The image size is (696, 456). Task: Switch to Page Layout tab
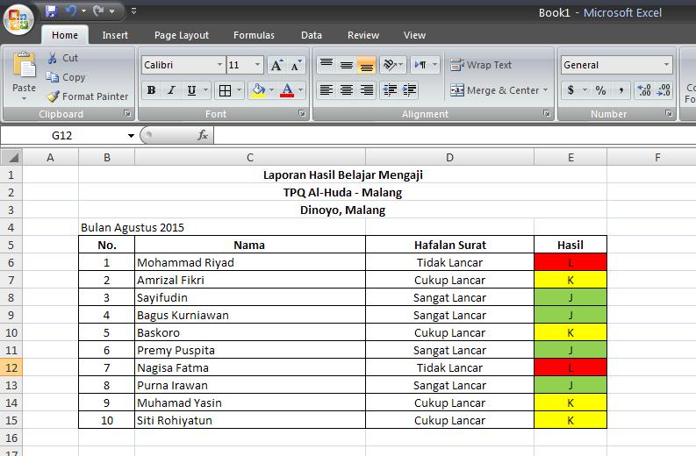click(x=182, y=35)
